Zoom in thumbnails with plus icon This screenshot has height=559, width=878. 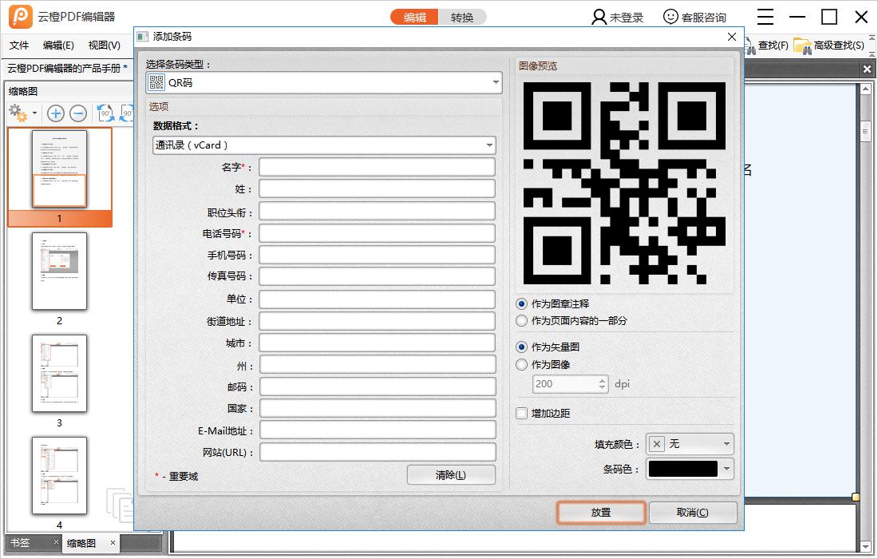click(55, 113)
